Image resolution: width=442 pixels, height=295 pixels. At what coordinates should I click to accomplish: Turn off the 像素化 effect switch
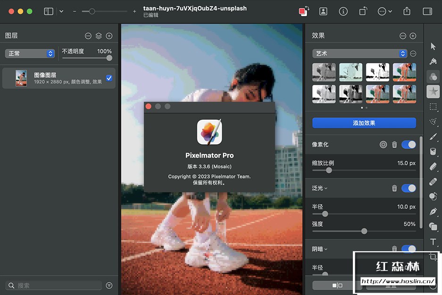click(409, 145)
